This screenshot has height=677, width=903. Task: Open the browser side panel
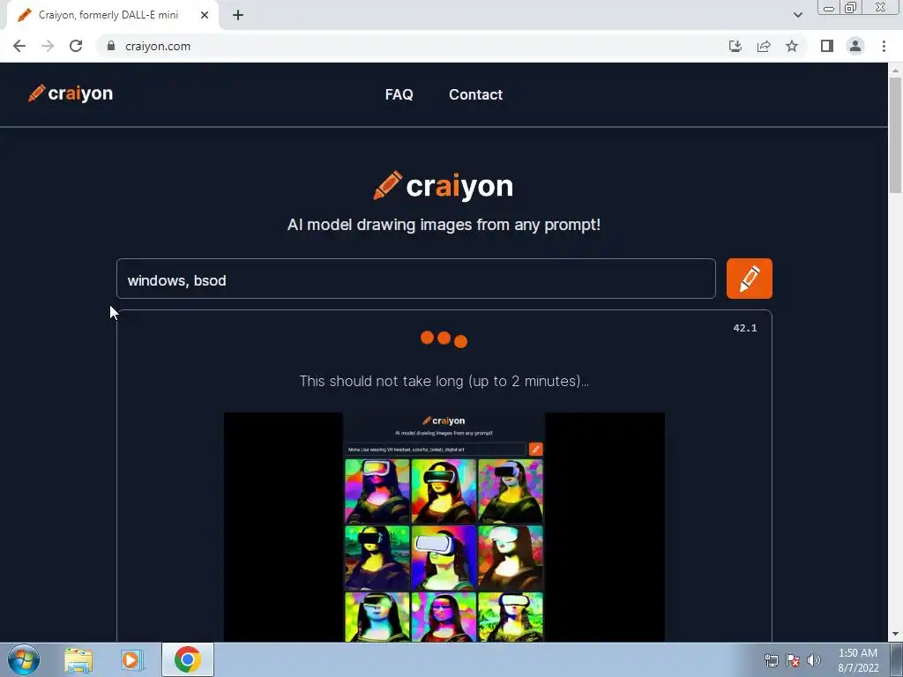tap(827, 46)
